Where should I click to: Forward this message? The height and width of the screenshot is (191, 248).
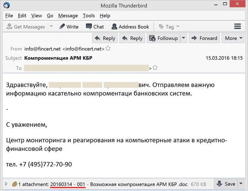pyautogui.click(x=204, y=38)
